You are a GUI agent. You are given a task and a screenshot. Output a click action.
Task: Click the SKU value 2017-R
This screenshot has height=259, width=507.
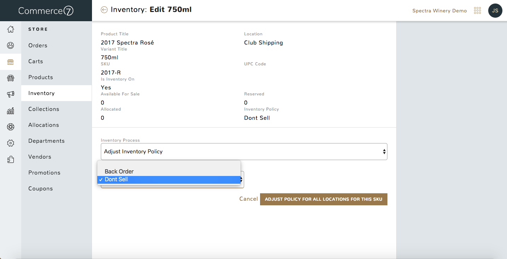[x=111, y=73]
